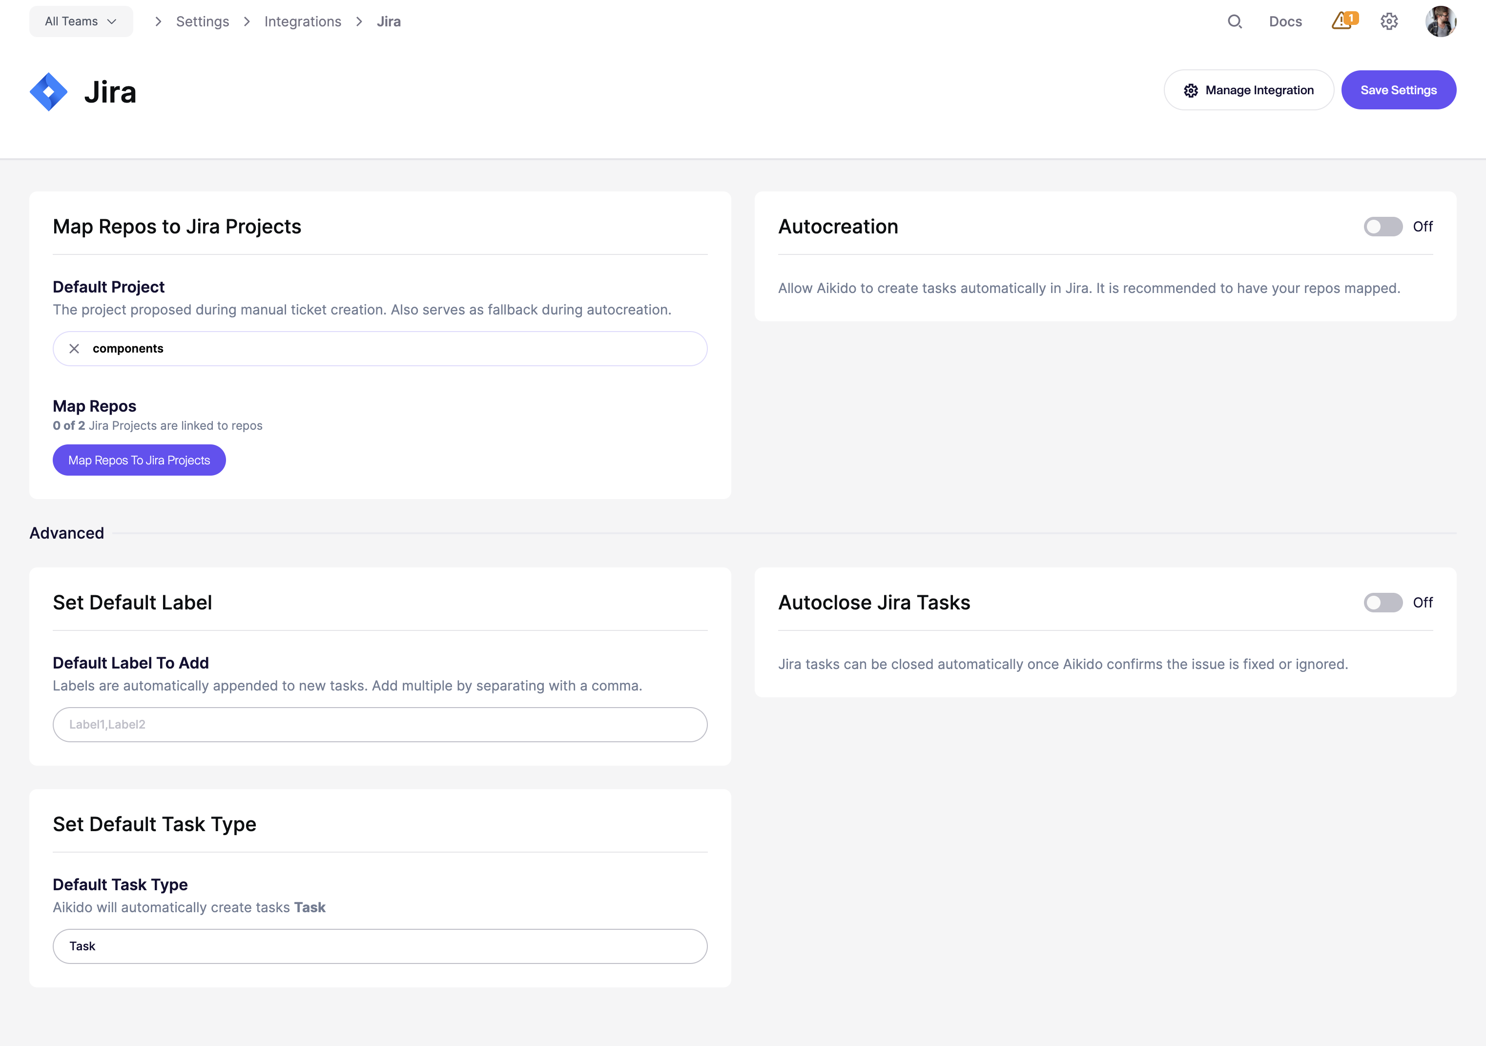This screenshot has width=1486, height=1046.
Task: Click the user profile avatar
Action: (1440, 21)
